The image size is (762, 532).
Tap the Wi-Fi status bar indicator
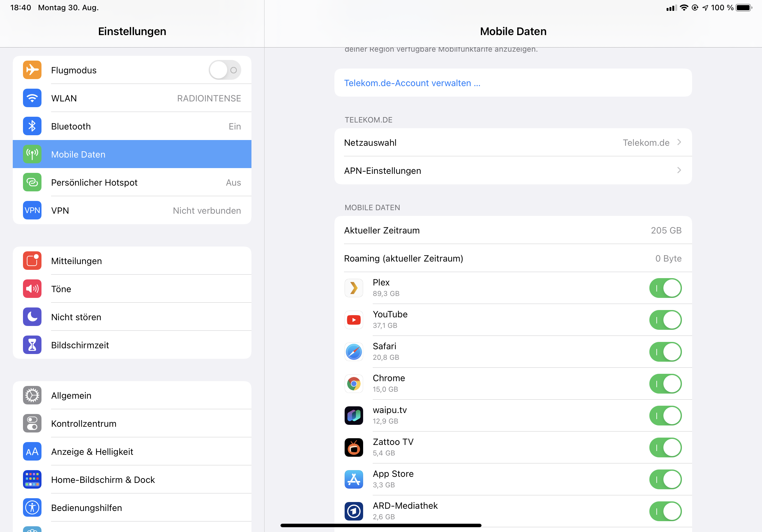coord(684,8)
